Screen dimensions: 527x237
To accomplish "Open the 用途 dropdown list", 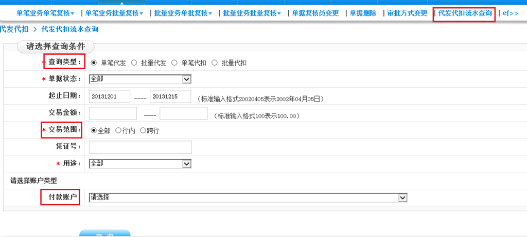I will tap(140, 163).
